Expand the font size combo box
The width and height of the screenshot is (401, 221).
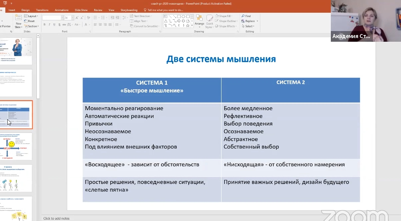72,18
